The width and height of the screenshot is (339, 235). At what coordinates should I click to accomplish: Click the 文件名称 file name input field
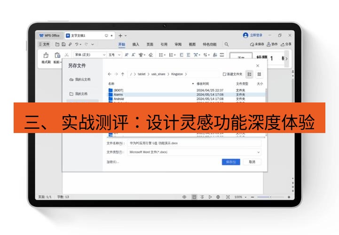point(194,143)
